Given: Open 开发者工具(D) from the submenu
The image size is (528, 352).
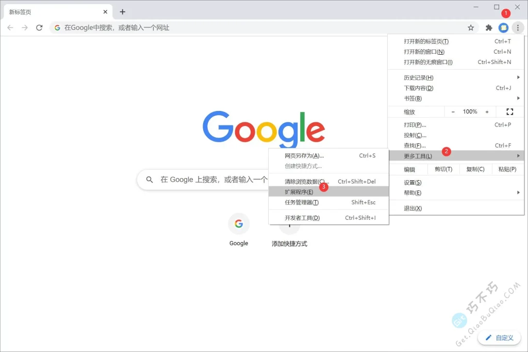Looking at the screenshot, I should 328,218.
